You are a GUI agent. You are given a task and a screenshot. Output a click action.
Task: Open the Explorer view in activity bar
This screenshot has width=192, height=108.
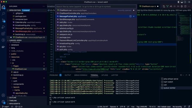3,7
